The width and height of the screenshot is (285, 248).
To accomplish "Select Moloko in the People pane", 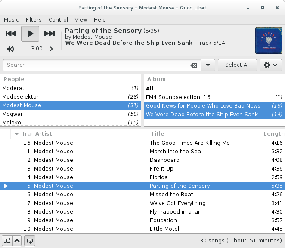I will pyautogui.click(x=71, y=122).
